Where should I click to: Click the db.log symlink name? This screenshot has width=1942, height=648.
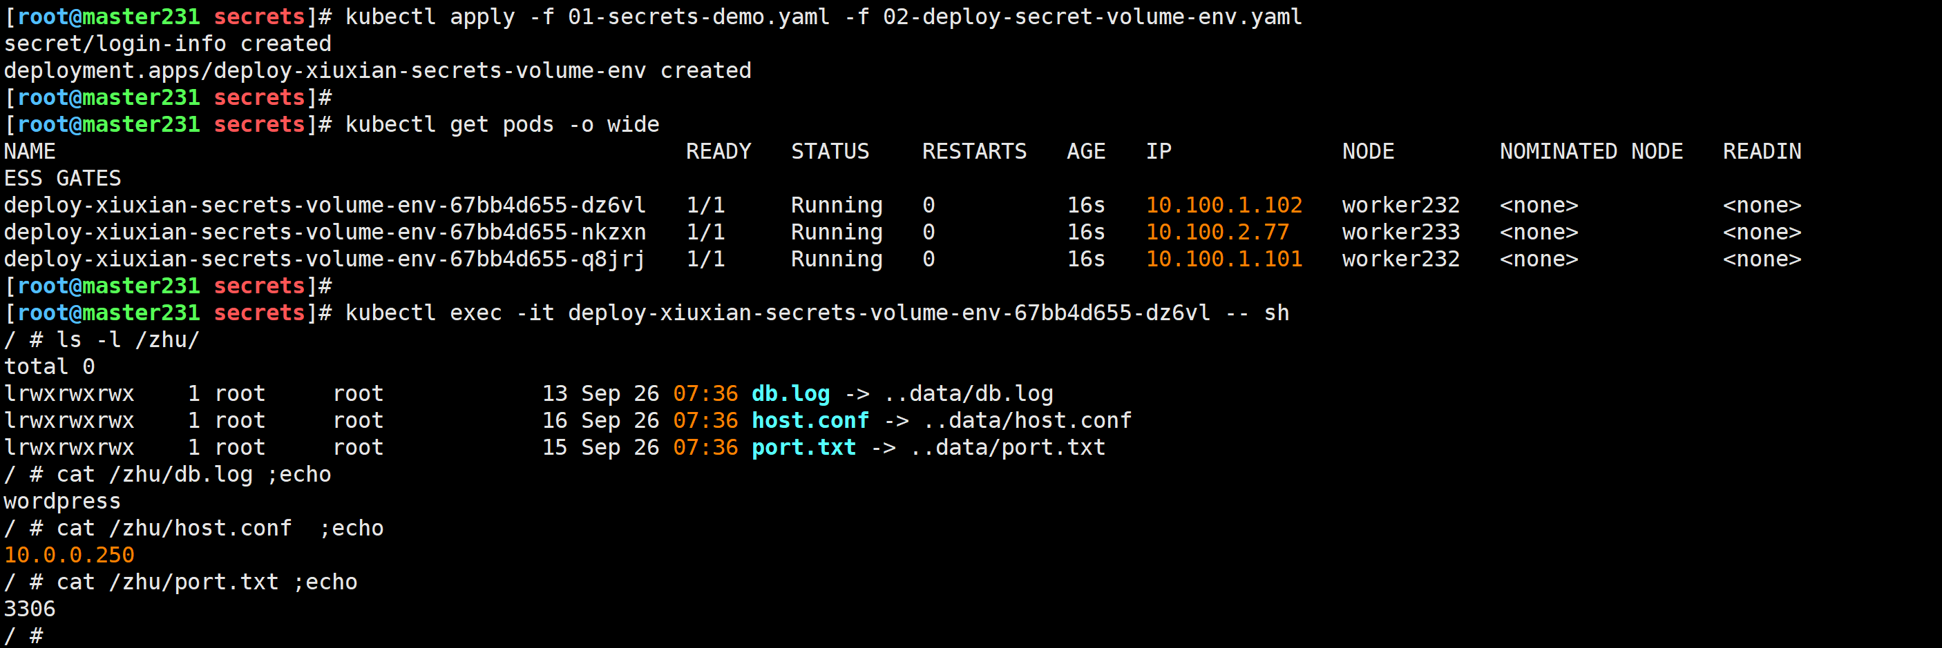pos(791,393)
